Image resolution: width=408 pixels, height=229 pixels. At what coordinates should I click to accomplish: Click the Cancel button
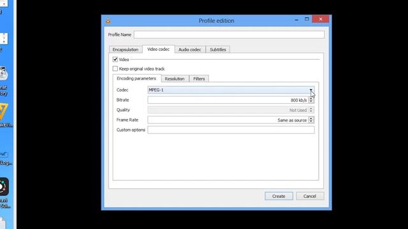310,197
